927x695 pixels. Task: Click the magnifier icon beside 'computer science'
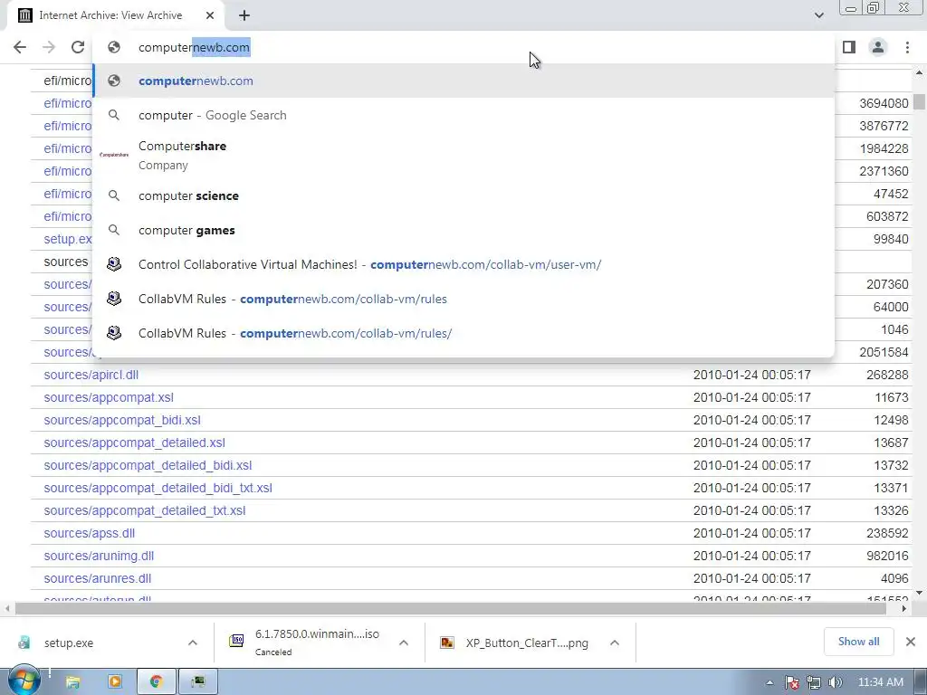point(114,195)
